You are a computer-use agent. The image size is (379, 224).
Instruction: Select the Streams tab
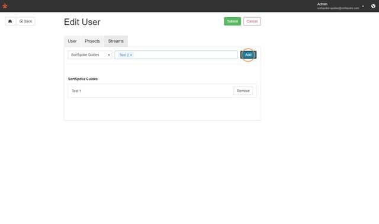pyautogui.click(x=116, y=41)
